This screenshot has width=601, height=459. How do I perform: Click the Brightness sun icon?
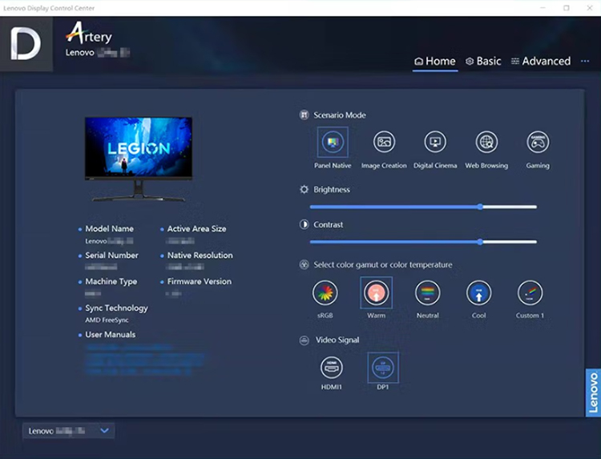304,190
